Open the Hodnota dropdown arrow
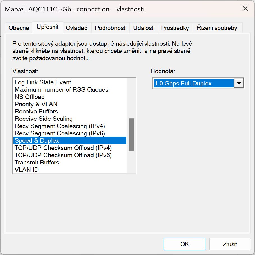This screenshot has height=255, width=255. coord(239,84)
